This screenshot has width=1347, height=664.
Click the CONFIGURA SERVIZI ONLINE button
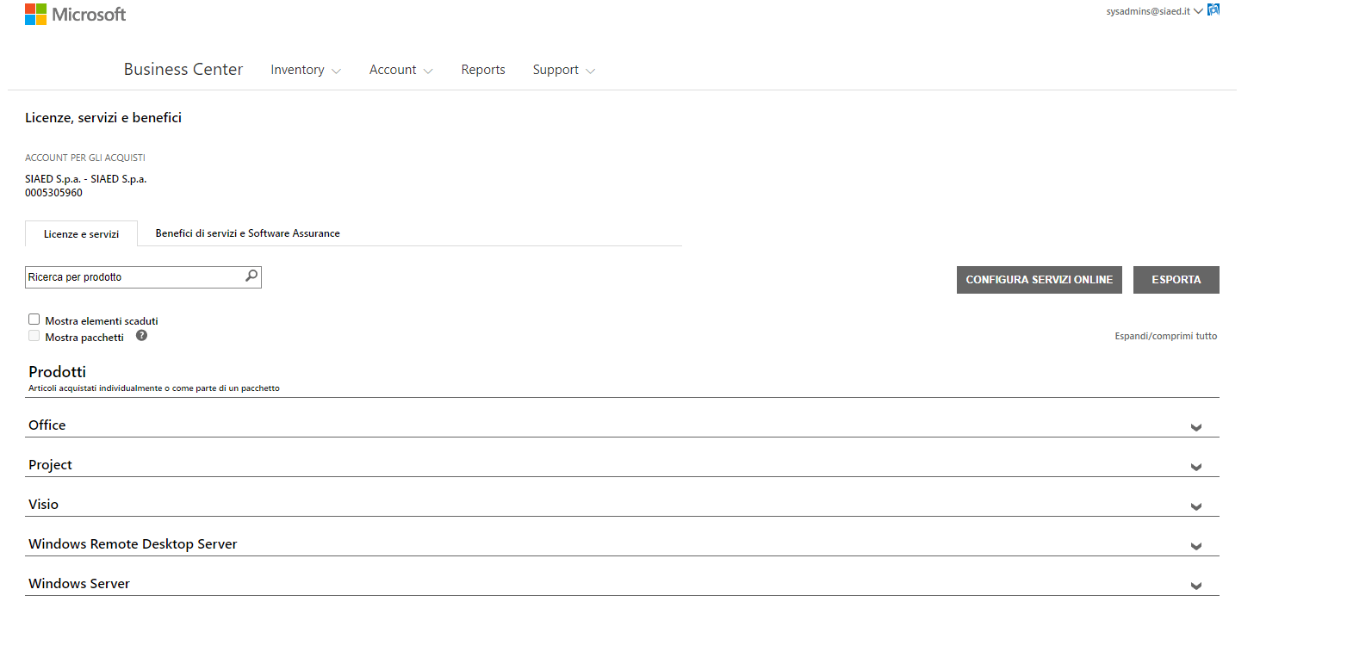pos(1040,280)
